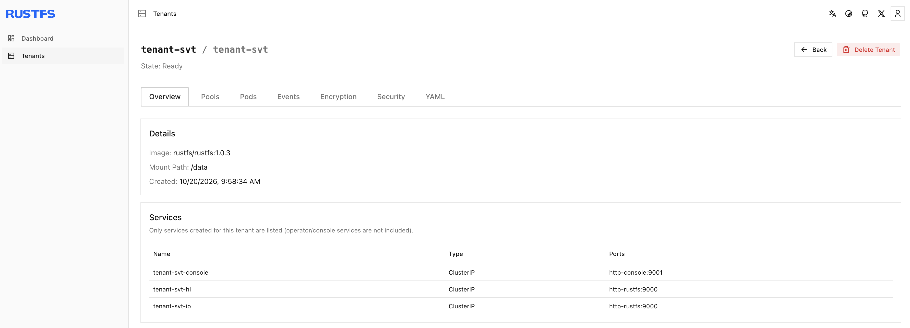Click http-rustfs:9000 in the tenant-svt-hl row
910x328 pixels.
[633, 289]
